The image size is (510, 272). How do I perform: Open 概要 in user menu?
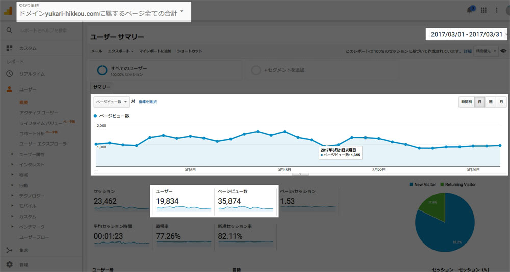(24, 103)
